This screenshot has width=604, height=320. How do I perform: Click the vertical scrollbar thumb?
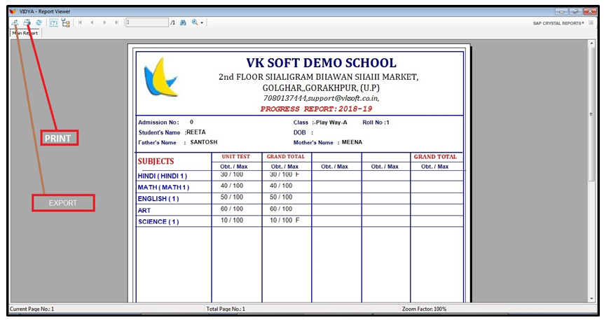pos(591,114)
